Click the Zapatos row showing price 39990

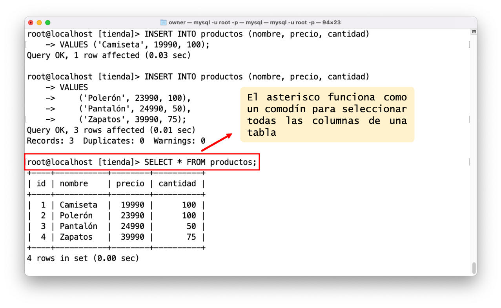point(116,237)
